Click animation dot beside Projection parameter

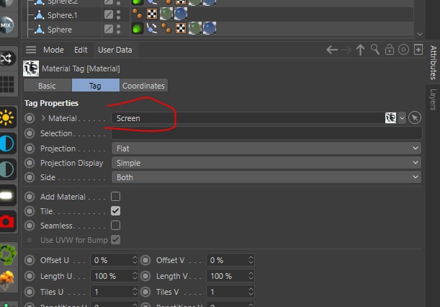(30, 148)
